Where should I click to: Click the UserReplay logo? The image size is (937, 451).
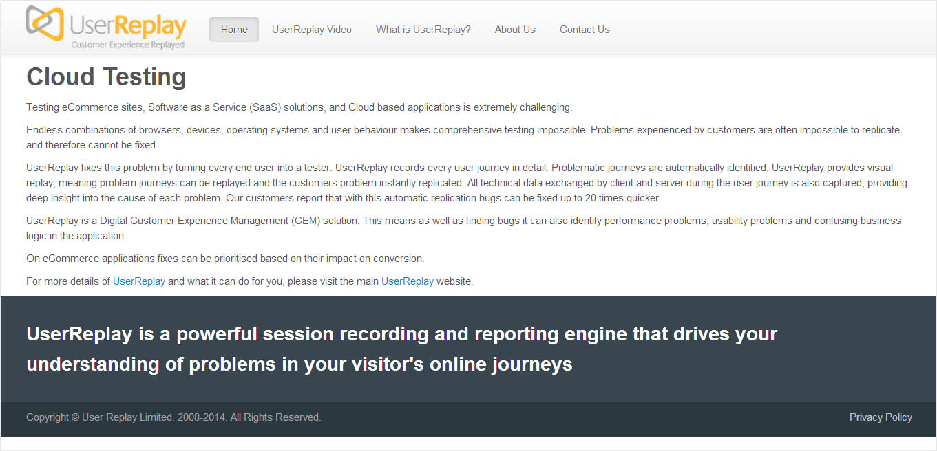[x=107, y=27]
